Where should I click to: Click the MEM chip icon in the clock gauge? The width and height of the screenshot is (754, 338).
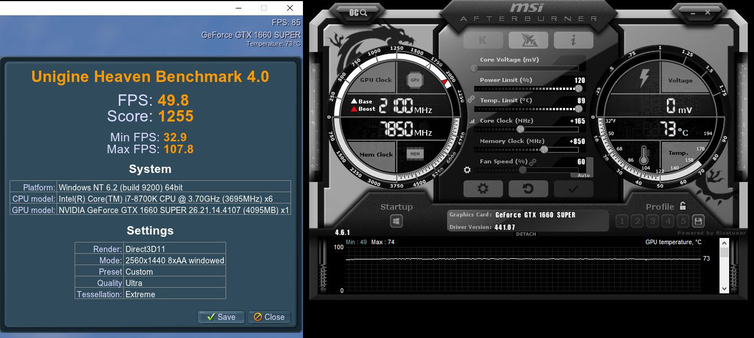pyautogui.click(x=415, y=154)
